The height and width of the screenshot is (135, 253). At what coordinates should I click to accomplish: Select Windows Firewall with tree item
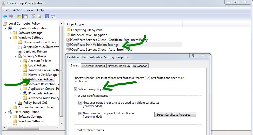[44, 70]
